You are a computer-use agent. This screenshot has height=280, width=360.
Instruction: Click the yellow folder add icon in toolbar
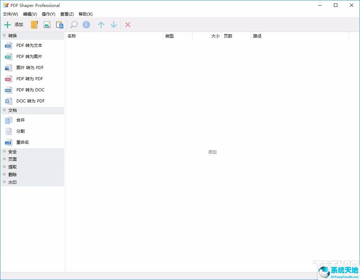click(x=34, y=25)
